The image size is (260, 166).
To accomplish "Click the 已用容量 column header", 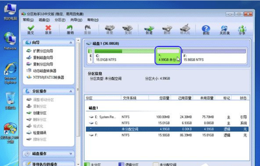I will [x=182, y=98].
